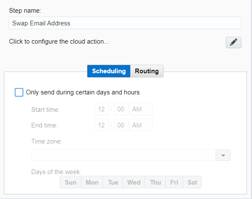The image size is (252, 199).
Task: Toggle the Mon day button
Action: [92, 182]
